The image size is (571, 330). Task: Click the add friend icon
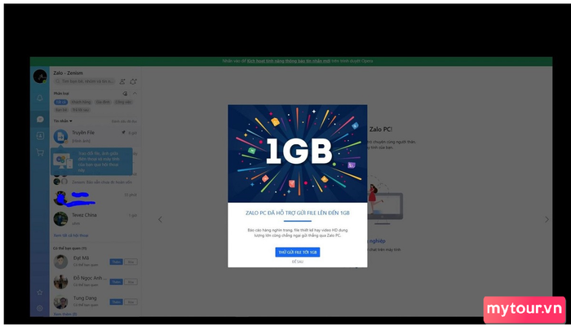(x=122, y=81)
